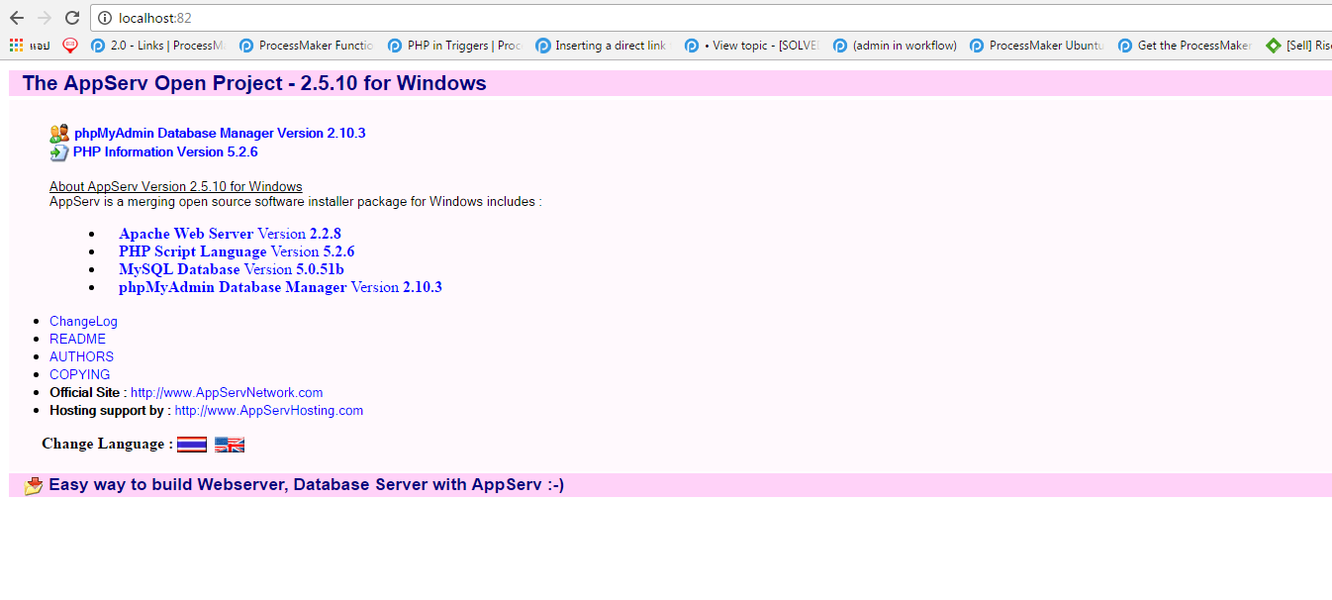Click 'AppServ is a merging open source' sentence
Screen dimensions: 1332x600
(296, 202)
